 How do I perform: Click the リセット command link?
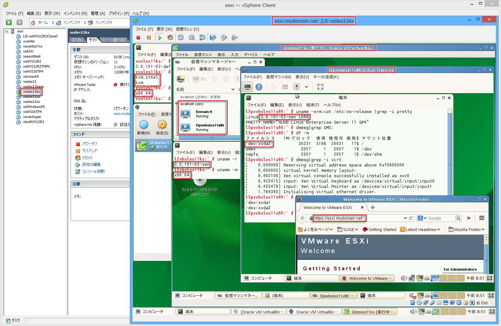[x=87, y=158]
